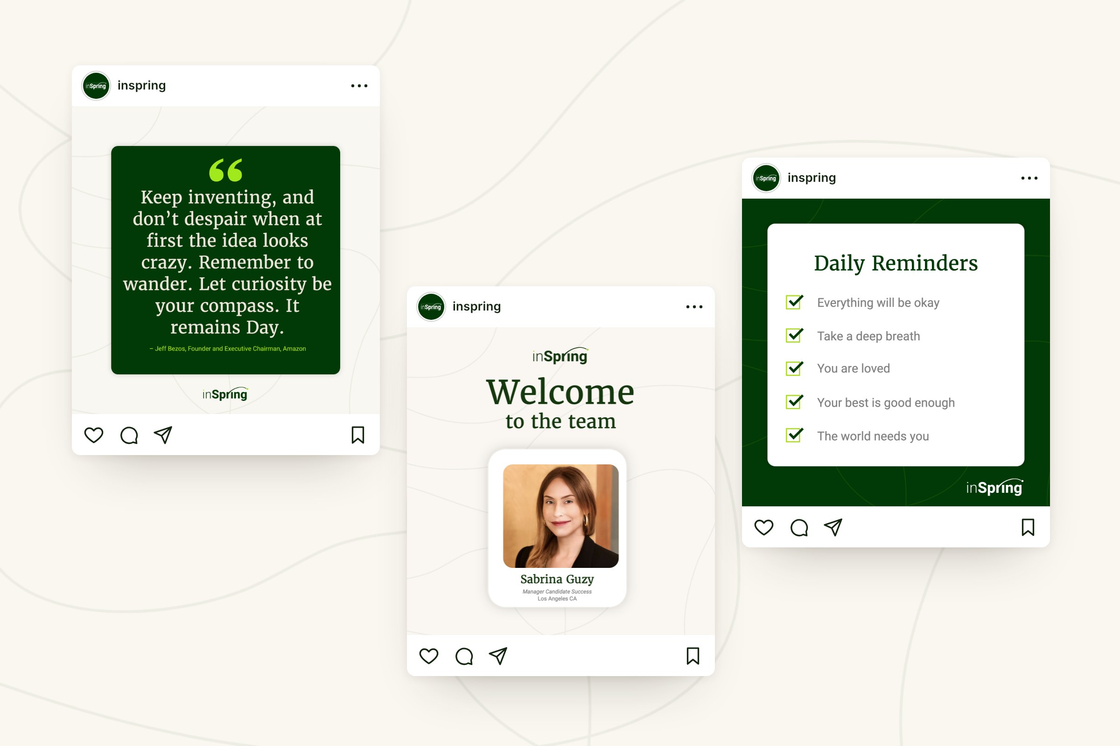Screen dimensions: 1120x746
Task: Share the Daily Reminders post
Action: 833,527
